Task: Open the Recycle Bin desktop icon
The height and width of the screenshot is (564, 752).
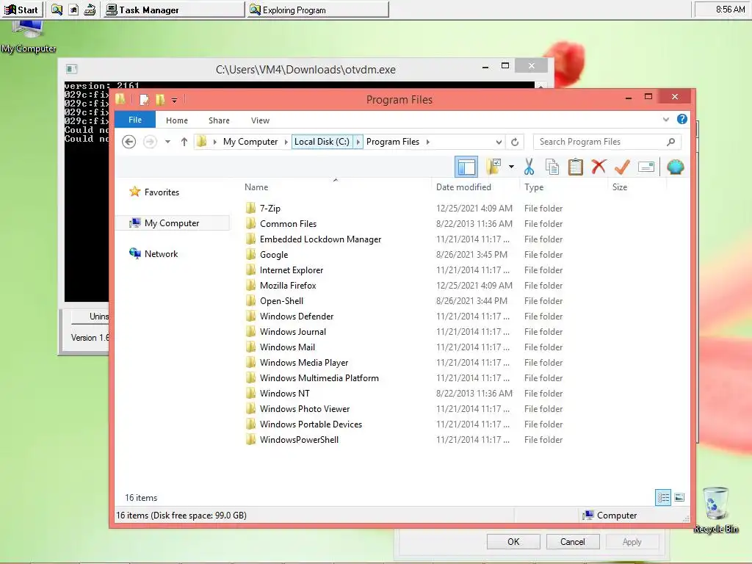Action: click(715, 510)
